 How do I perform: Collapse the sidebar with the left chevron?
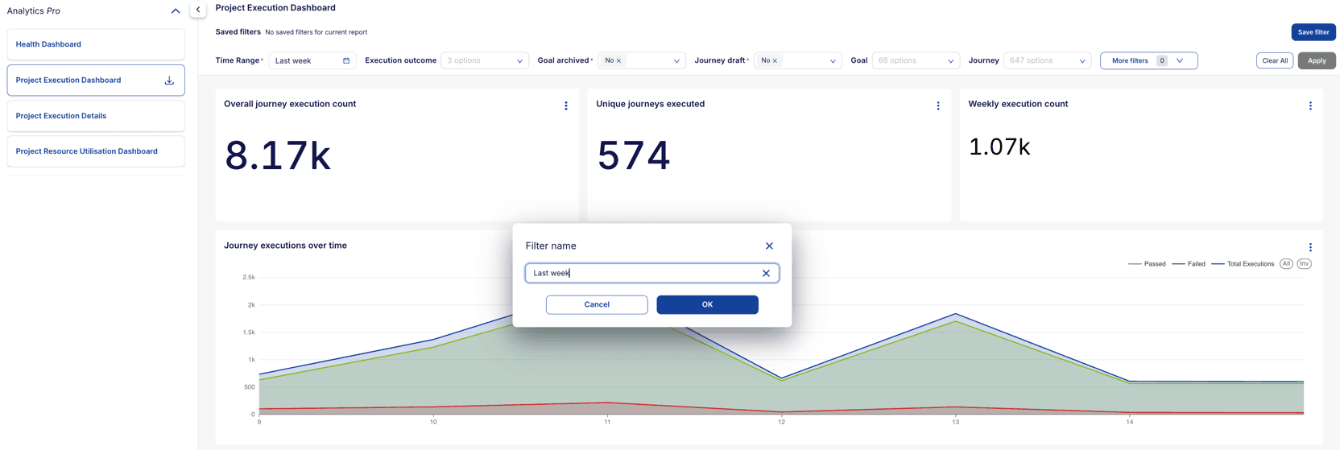coord(198,10)
